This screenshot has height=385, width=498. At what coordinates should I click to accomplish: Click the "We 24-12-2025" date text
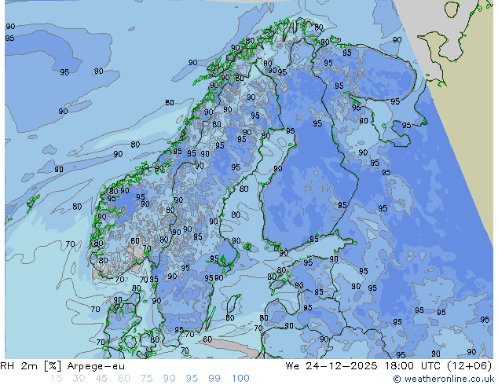(x=331, y=366)
